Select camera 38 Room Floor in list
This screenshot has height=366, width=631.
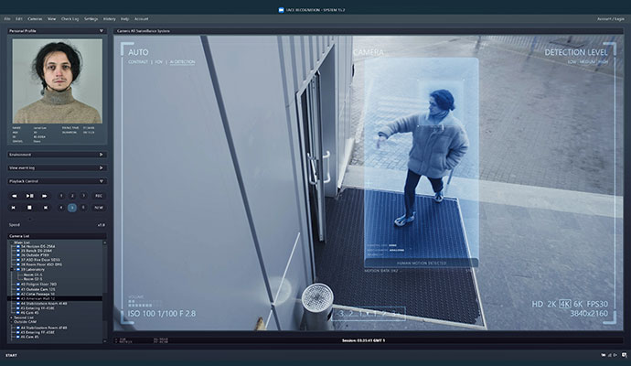coord(41,264)
